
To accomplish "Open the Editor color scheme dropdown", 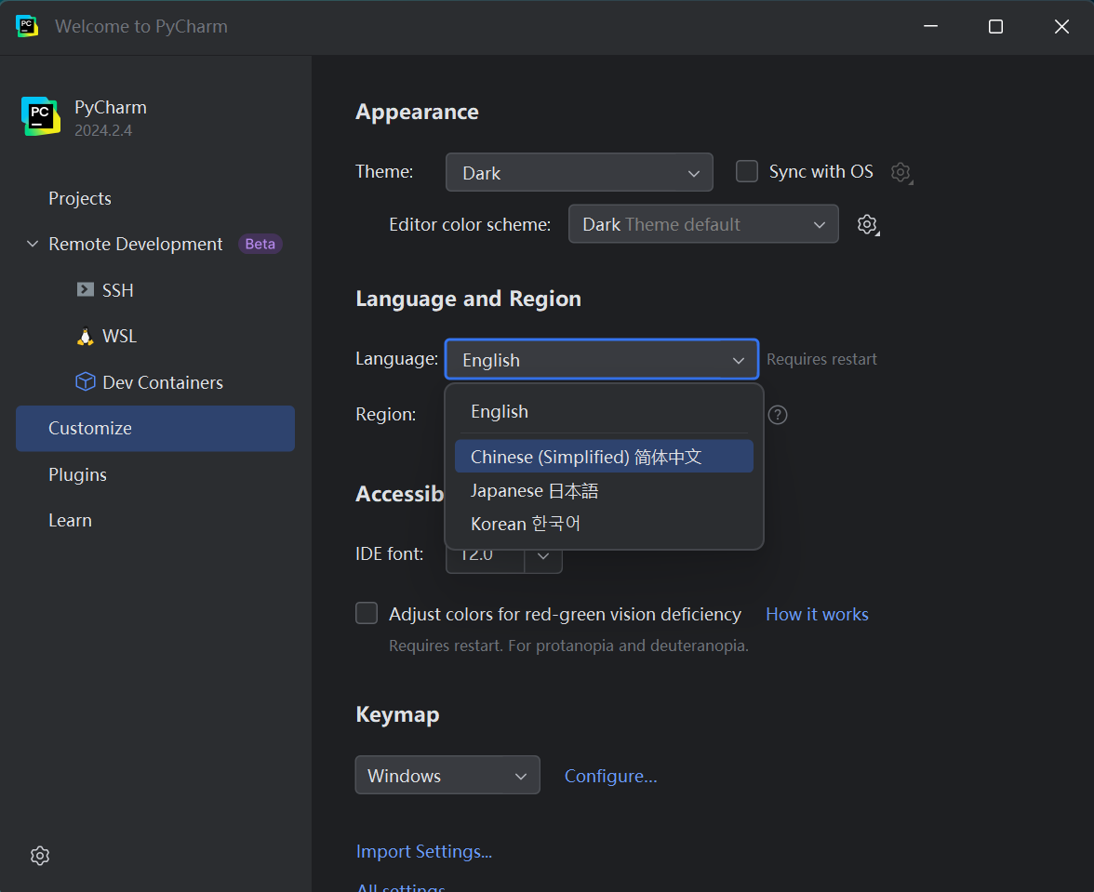I will (703, 224).
